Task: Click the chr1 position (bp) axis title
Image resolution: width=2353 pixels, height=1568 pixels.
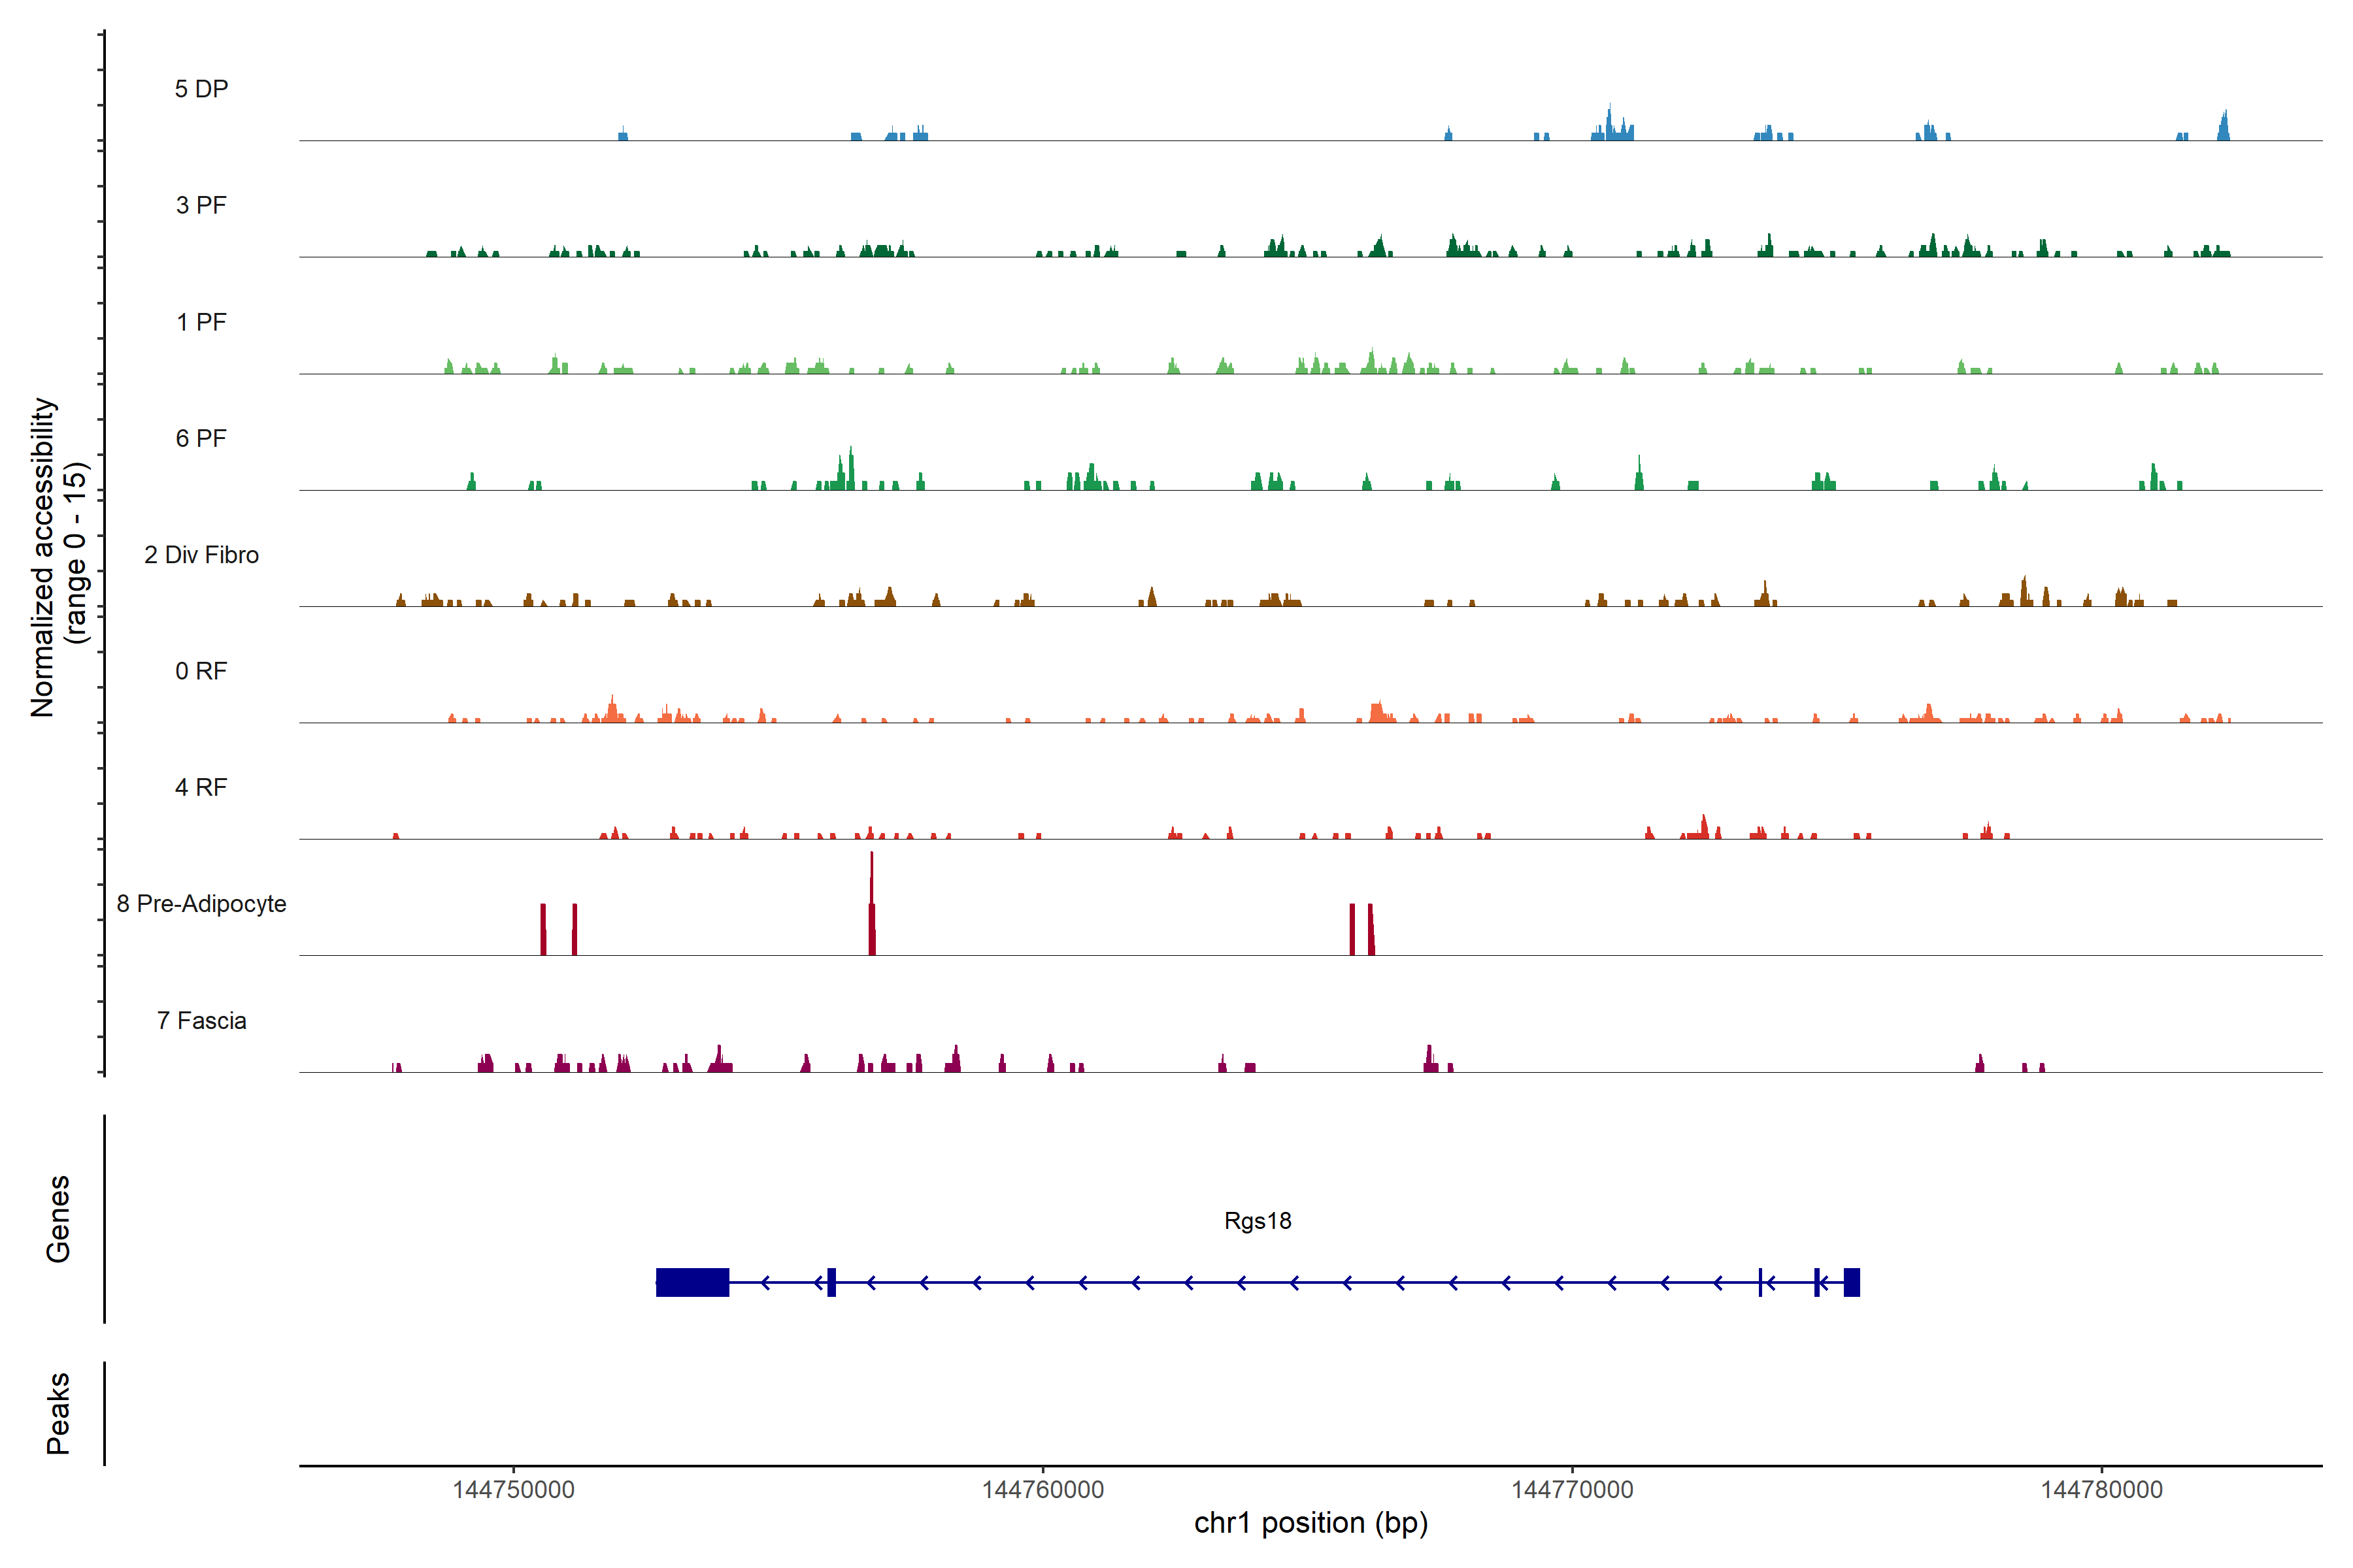Action: [1310, 1523]
